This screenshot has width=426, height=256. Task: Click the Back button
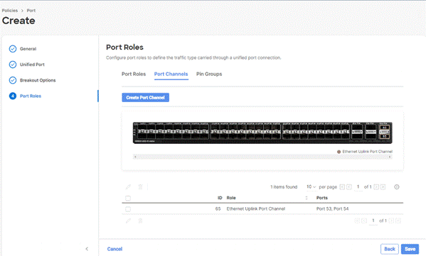[390, 249]
